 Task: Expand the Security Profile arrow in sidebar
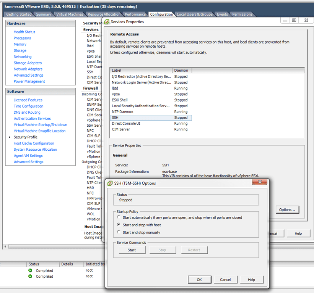(x=10, y=137)
